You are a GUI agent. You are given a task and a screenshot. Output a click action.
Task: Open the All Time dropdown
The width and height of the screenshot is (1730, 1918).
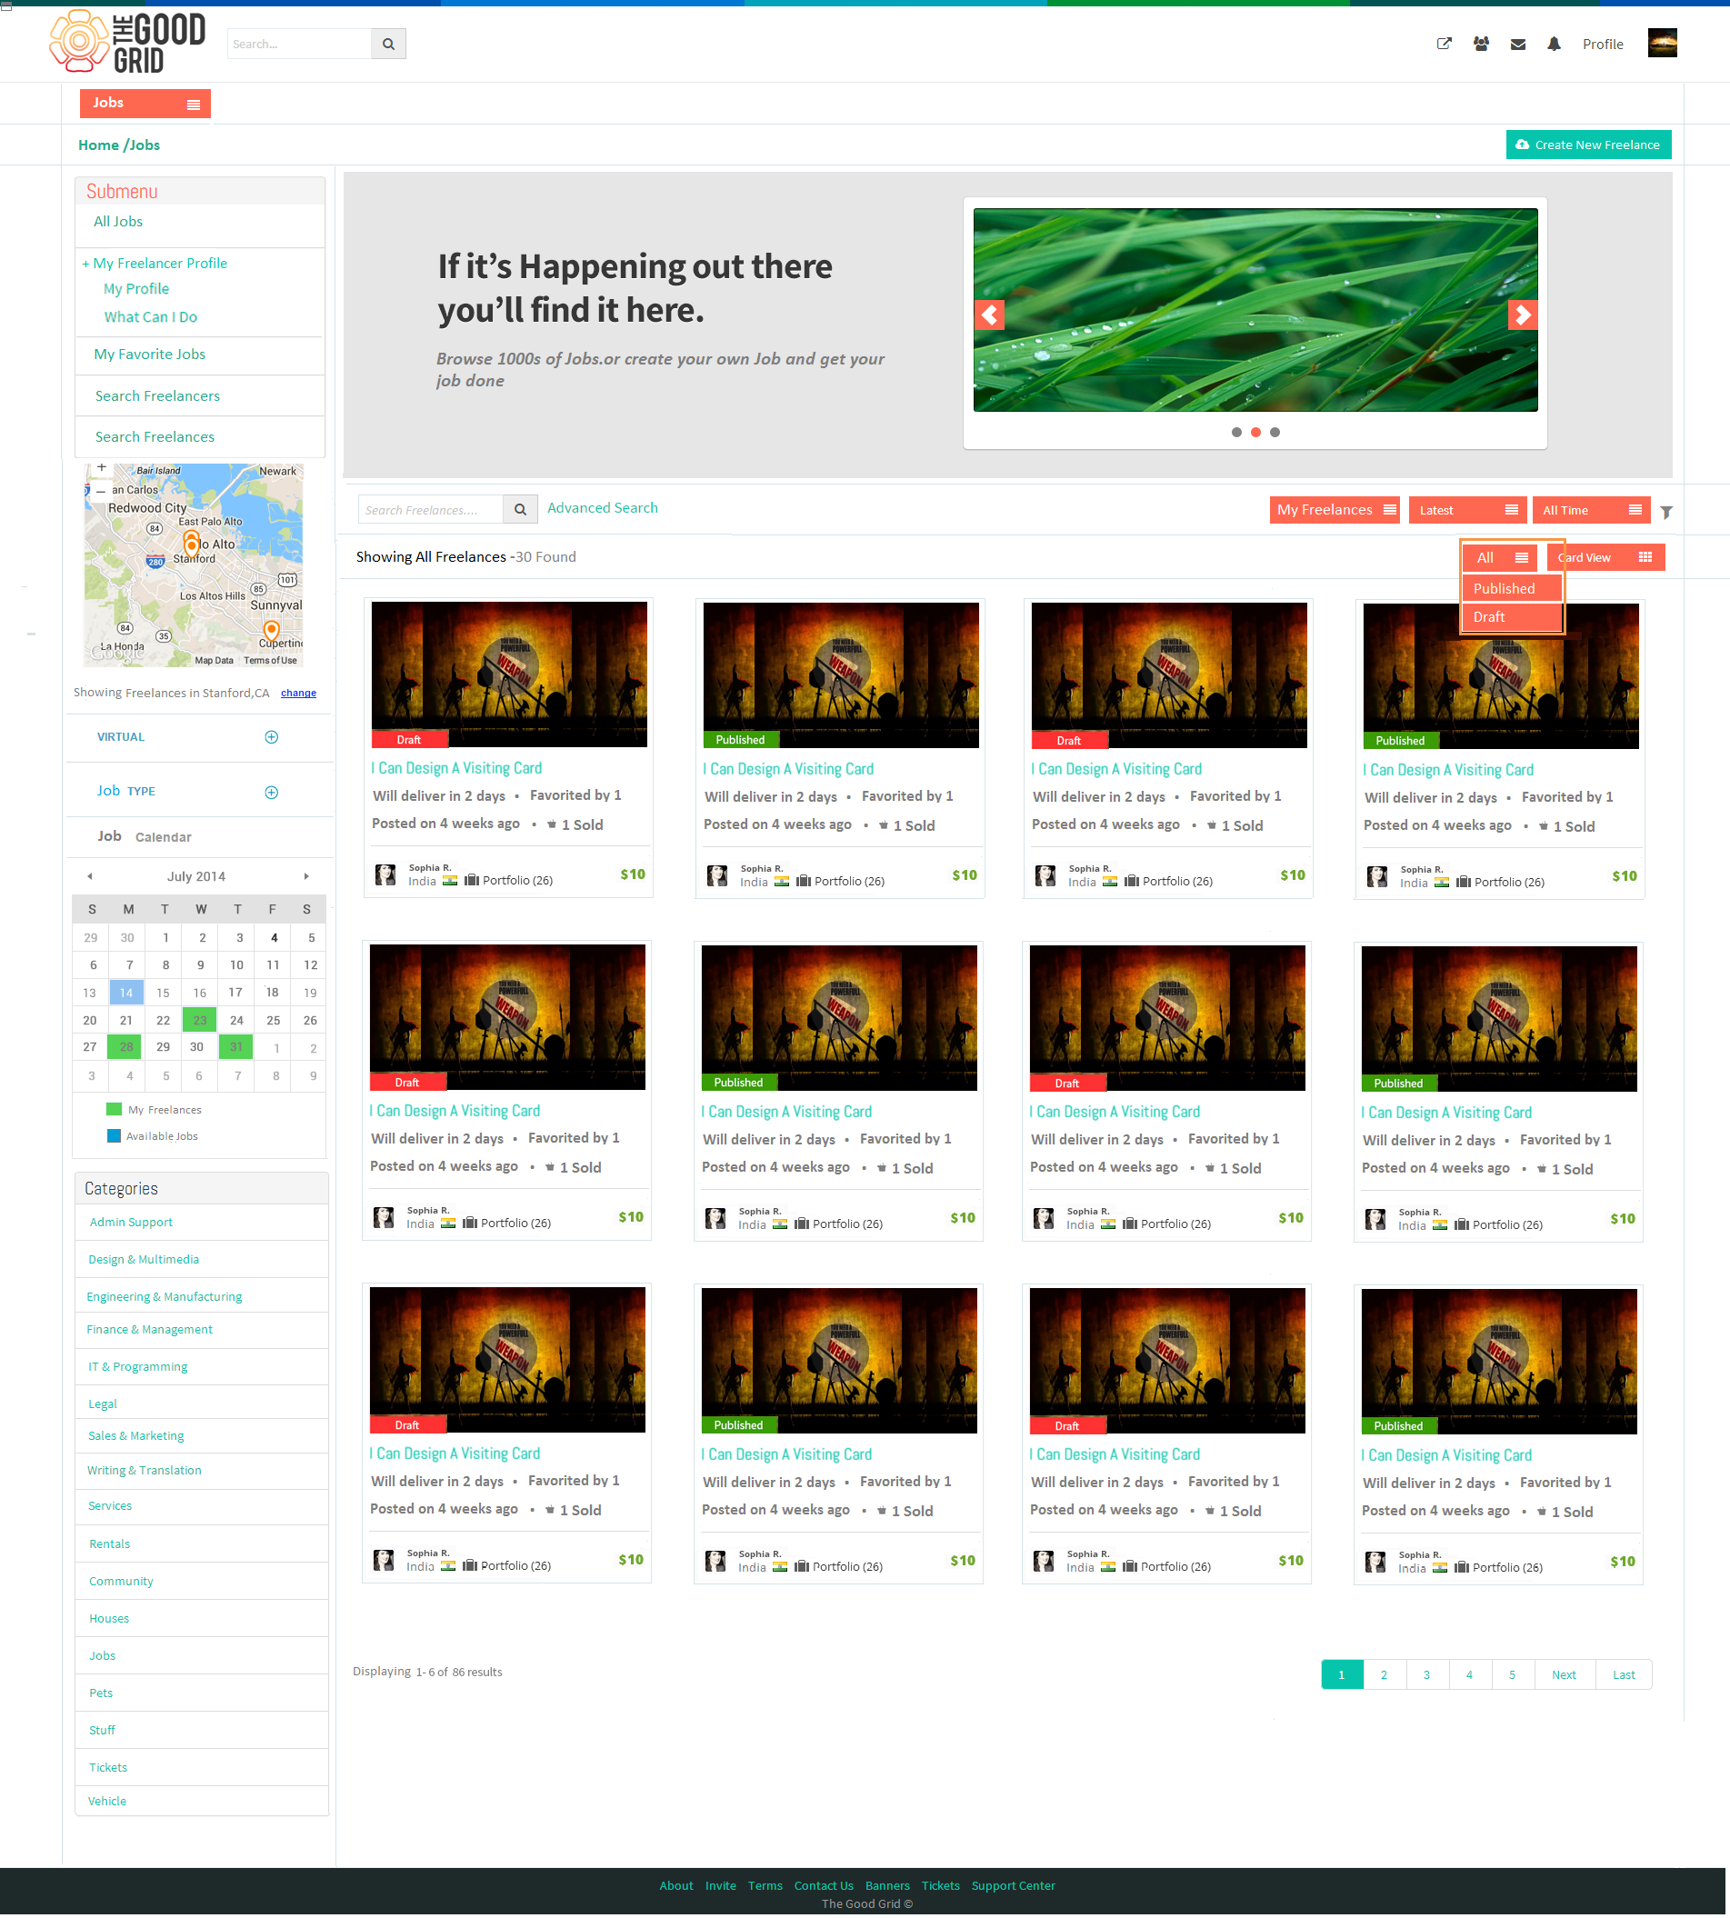point(1591,510)
